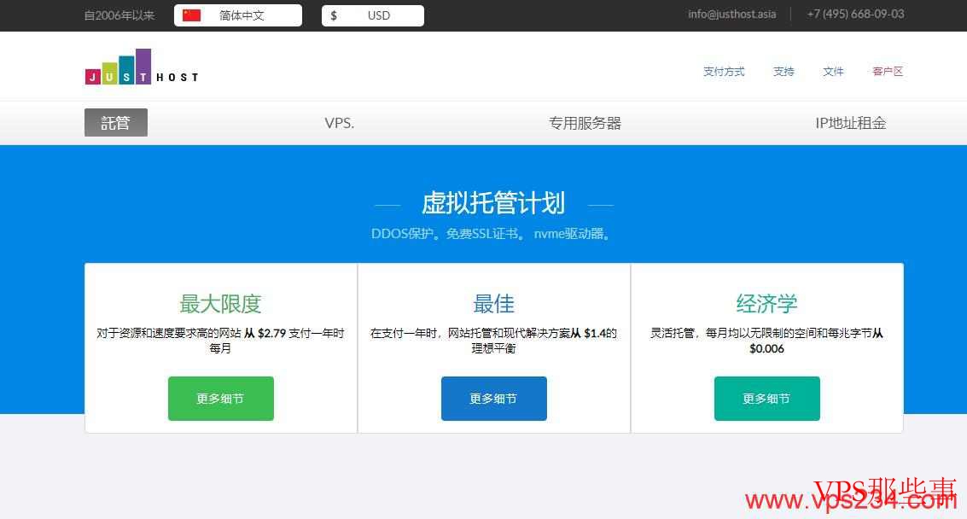Open the USD currency dropdown
This screenshot has height=519, width=967.
pyautogui.click(x=372, y=15)
